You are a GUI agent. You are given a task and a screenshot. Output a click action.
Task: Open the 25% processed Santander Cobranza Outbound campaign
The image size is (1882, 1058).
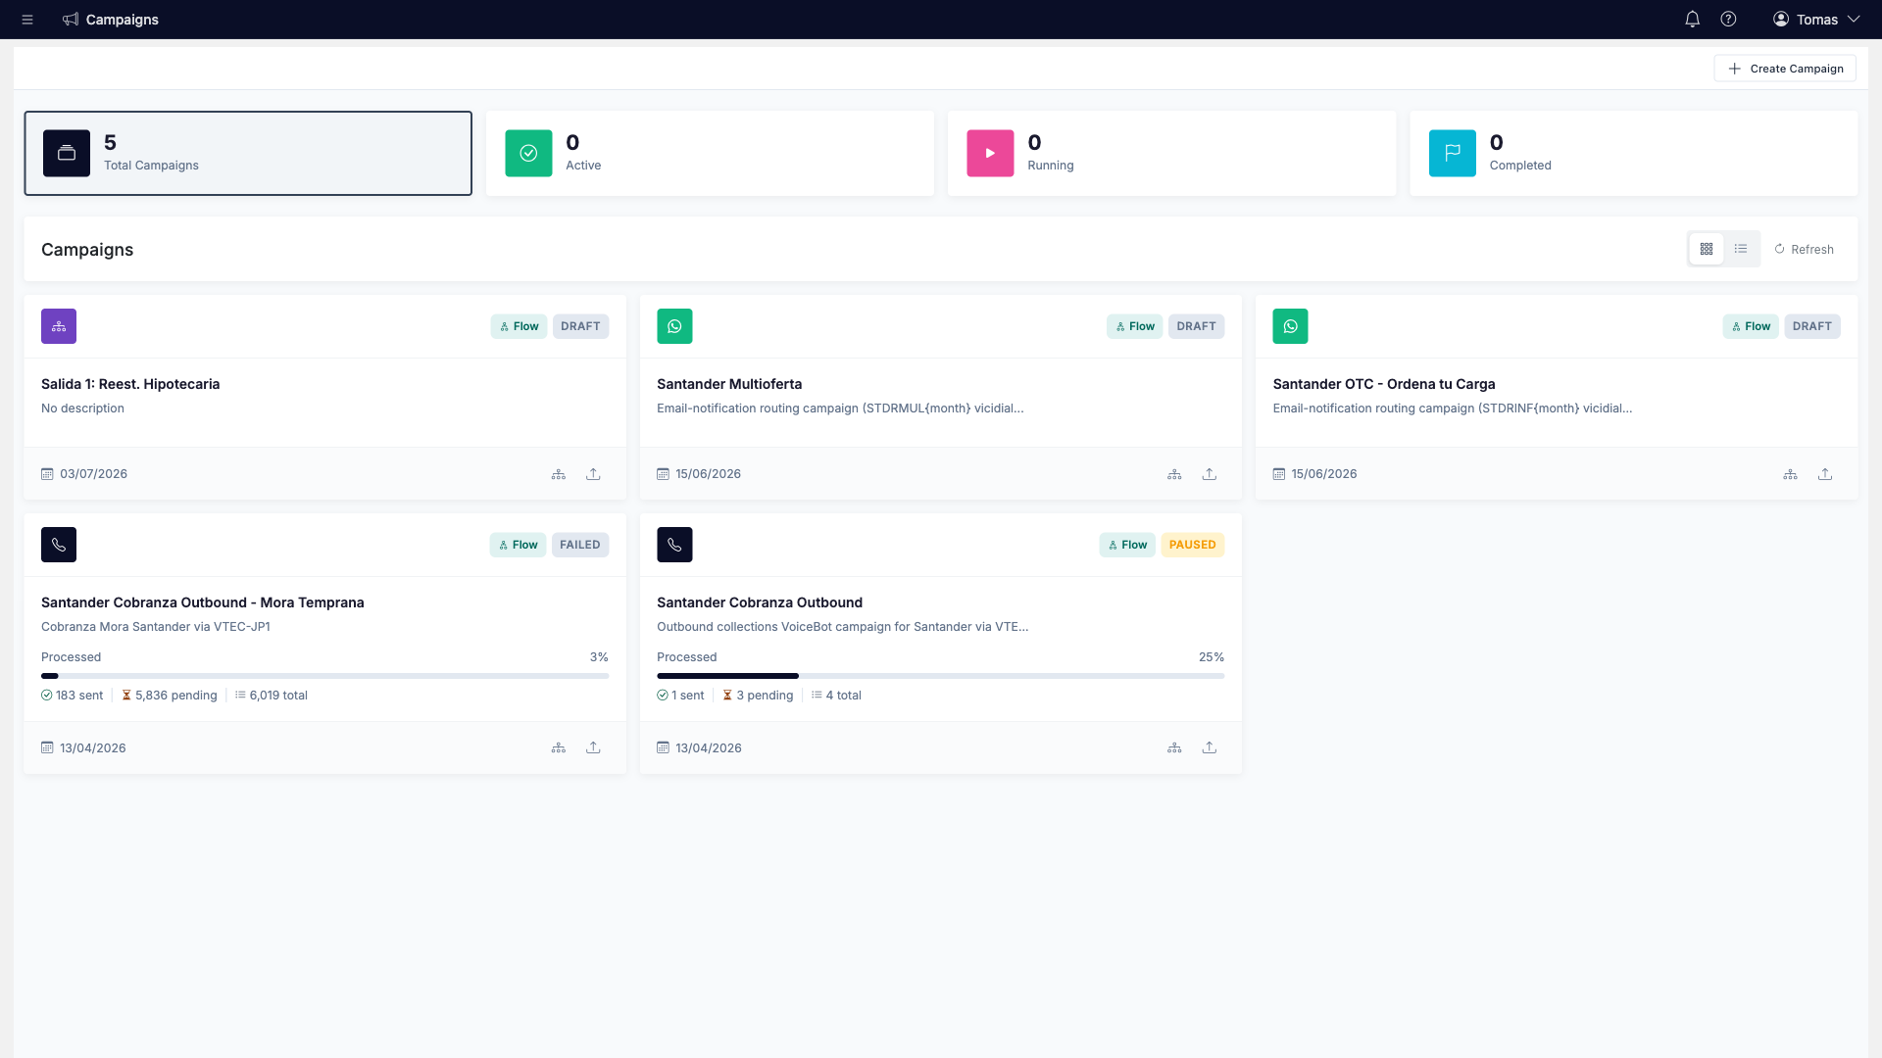[x=760, y=602]
